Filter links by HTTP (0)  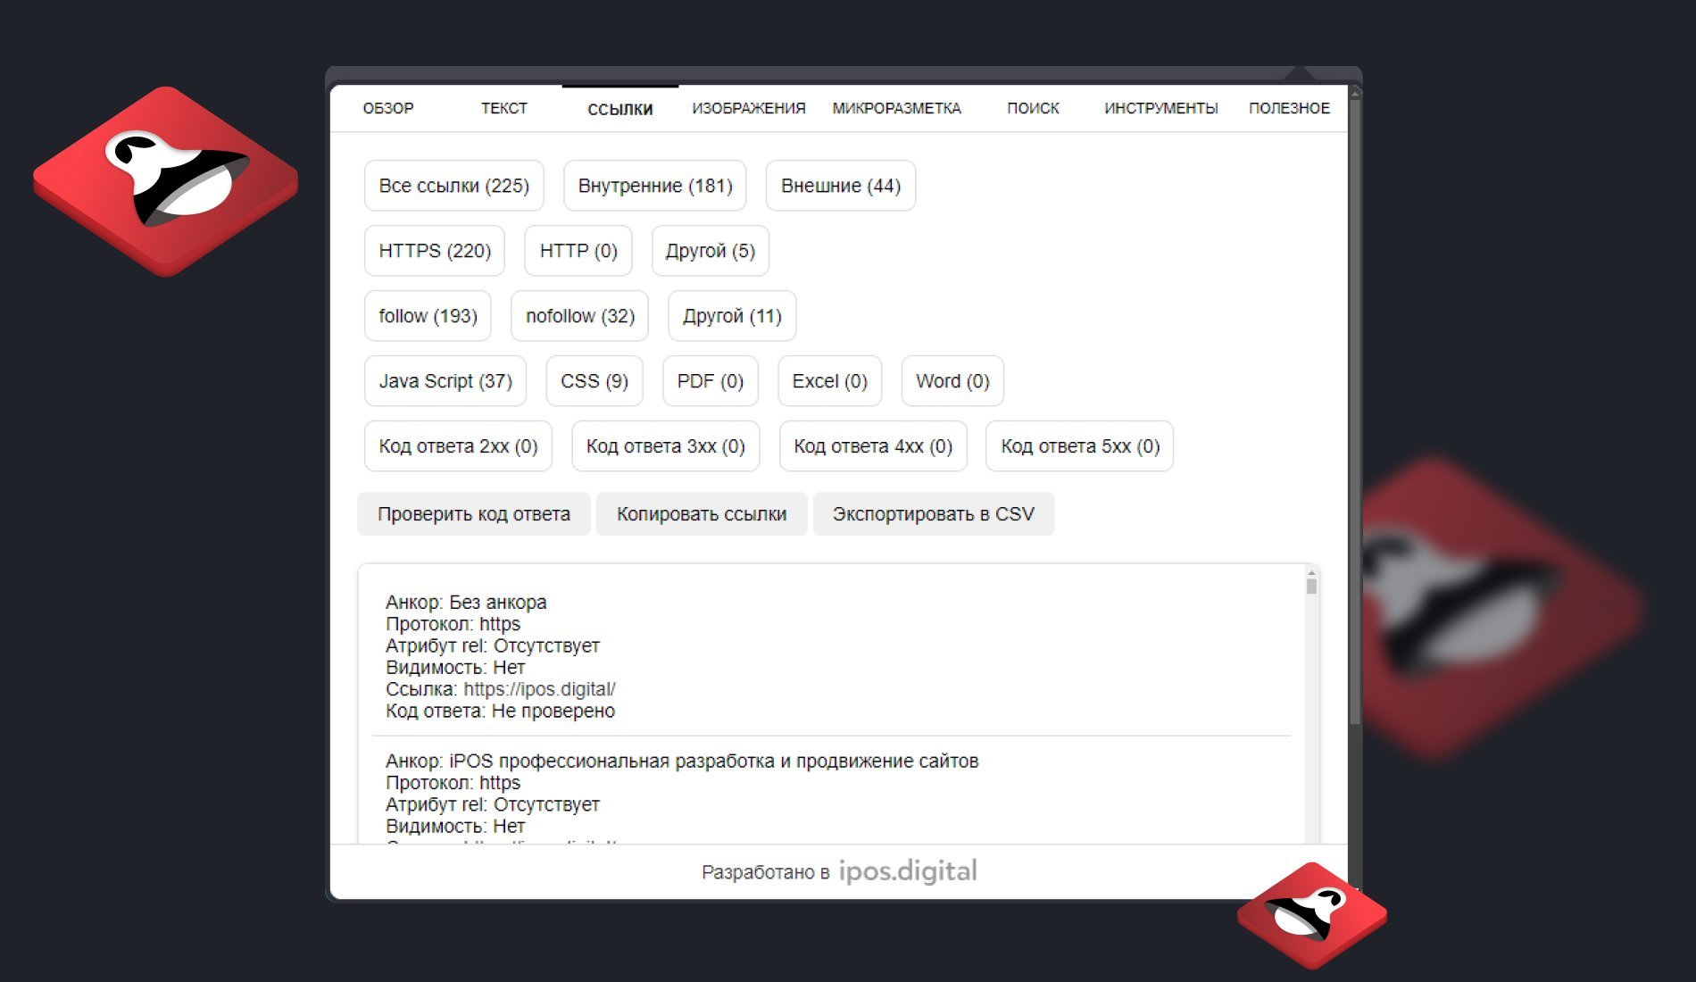578,251
